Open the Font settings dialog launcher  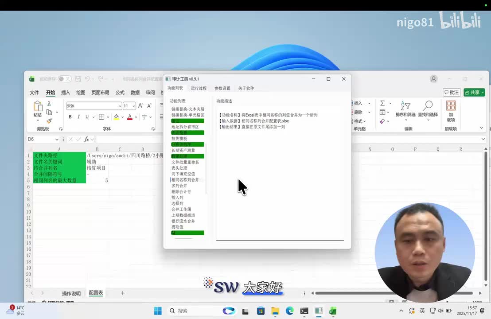(x=153, y=129)
